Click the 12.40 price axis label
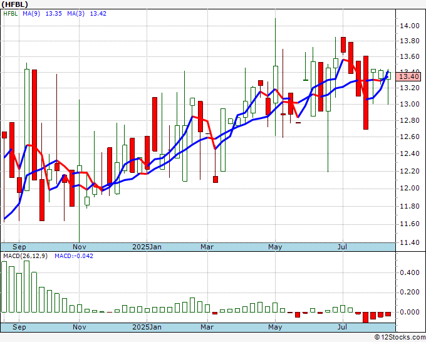426x342 pixels. click(410, 153)
